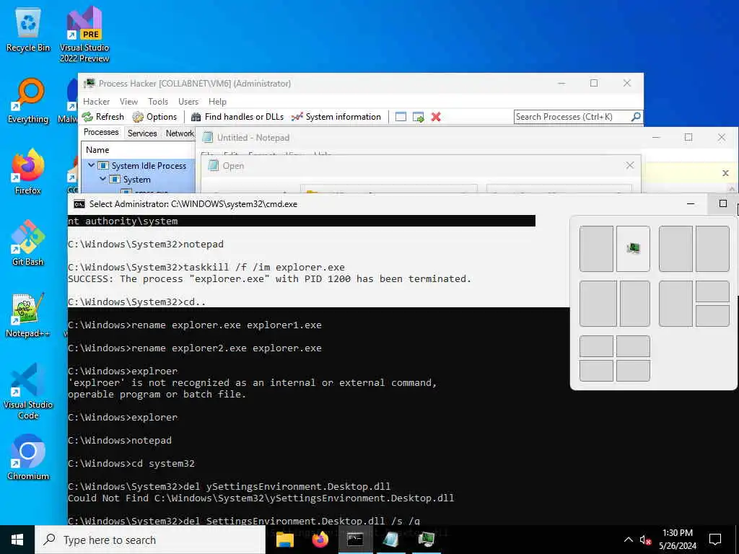The image size is (739, 554).
Task: Snap to tall left zone of three-zone layout
Action: (x=675, y=304)
